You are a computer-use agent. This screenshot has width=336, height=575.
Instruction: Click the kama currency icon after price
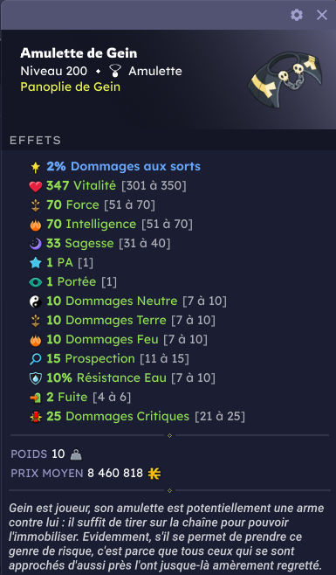tap(154, 474)
